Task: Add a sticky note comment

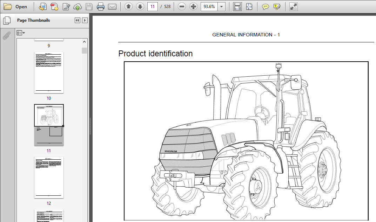Action: coord(265,7)
